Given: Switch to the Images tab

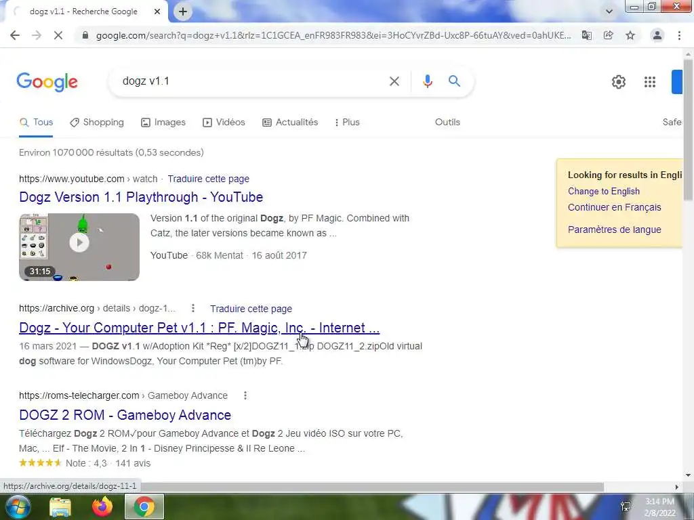Looking at the screenshot, I should [163, 123].
